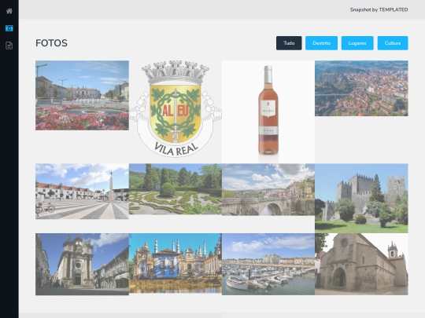This screenshot has height=318, width=425.
Task: Open the stone cathedral photo
Action: pos(361,264)
